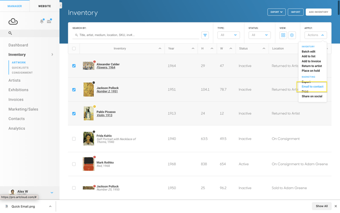The height and width of the screenshot is (213, 340).
Task: Click the Import button
Action: click(x=296, y=12)
